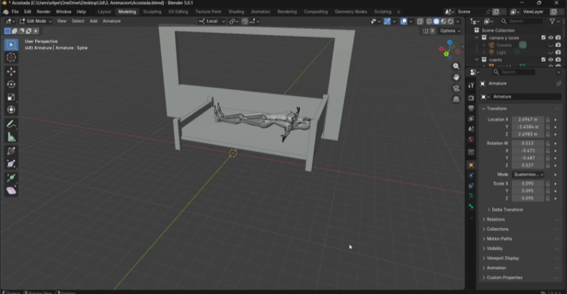Open rotation Mode Quaternion dropdown
This screenshot has height=294, width=567.
(527, 174)
